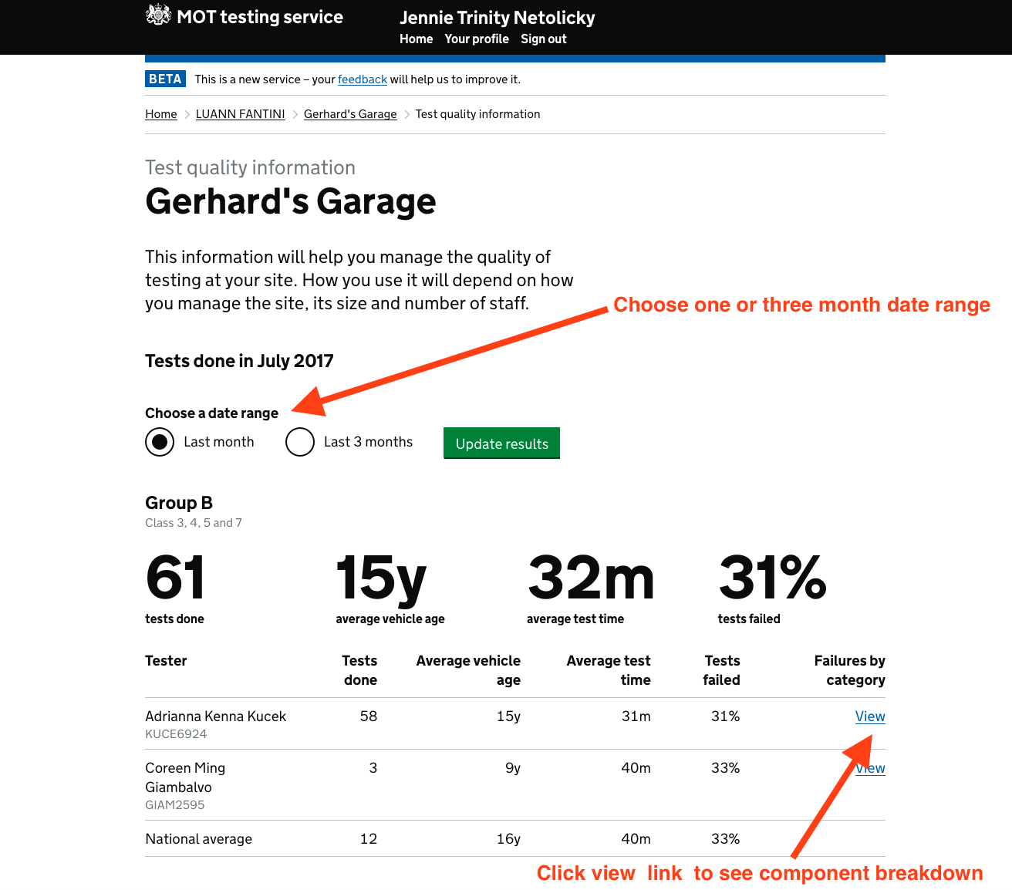The image size is (1012, 890).
Task: Click the Update results button
Action: pyautogui.click(x=501, y=443)
